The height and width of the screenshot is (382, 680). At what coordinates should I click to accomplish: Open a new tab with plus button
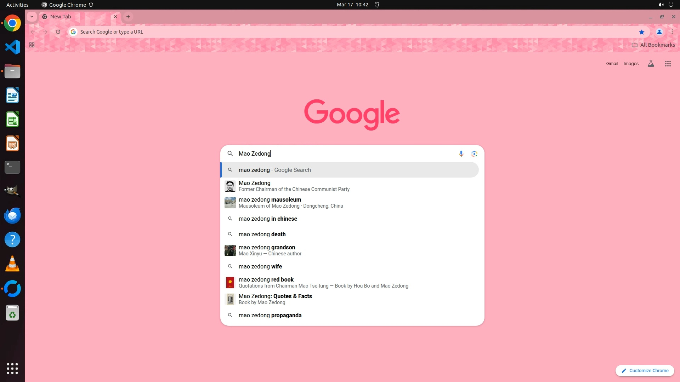click(x=128, y=17)
